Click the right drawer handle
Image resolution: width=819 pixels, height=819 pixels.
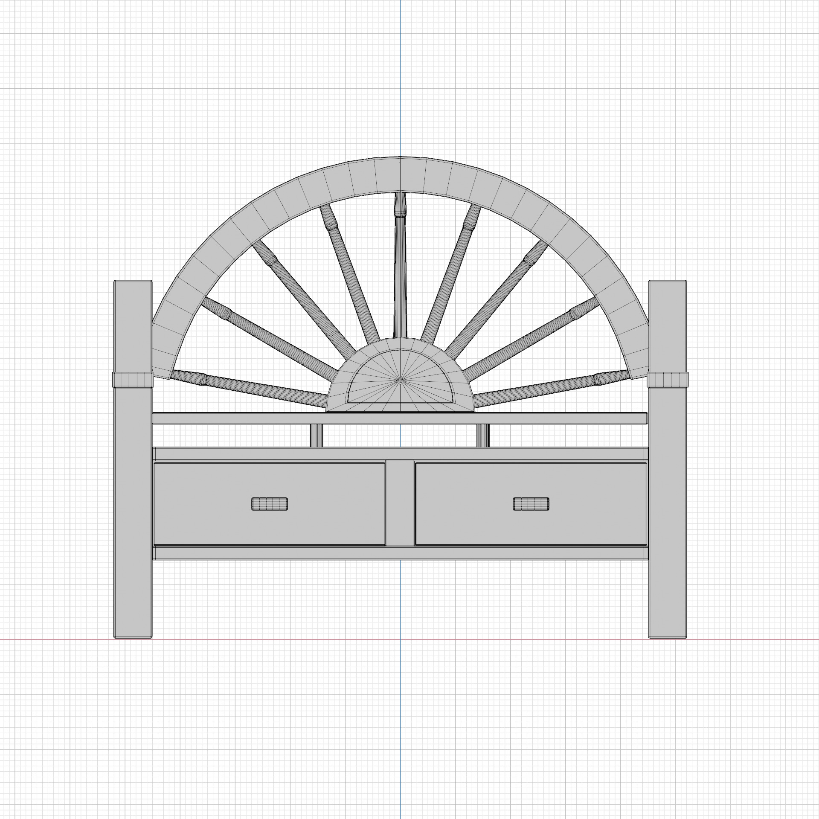pos(531,504)
